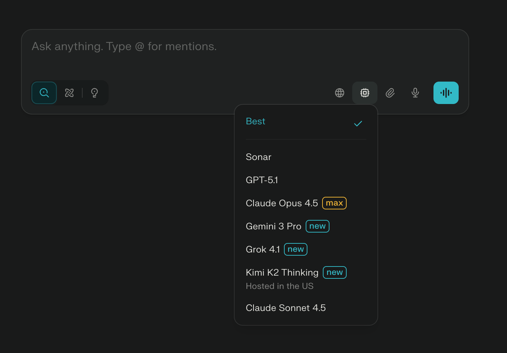The height and width of the screenshot is (353, 507).
Task: Select the Kimi K2 Thinking model
Action: (306, 279)
